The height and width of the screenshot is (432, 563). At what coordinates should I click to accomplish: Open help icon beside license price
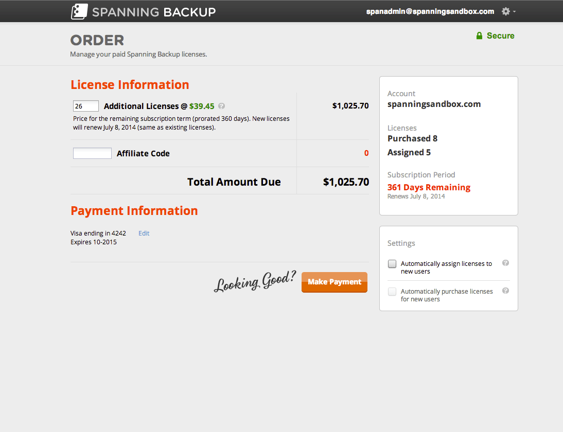point(221,106)
